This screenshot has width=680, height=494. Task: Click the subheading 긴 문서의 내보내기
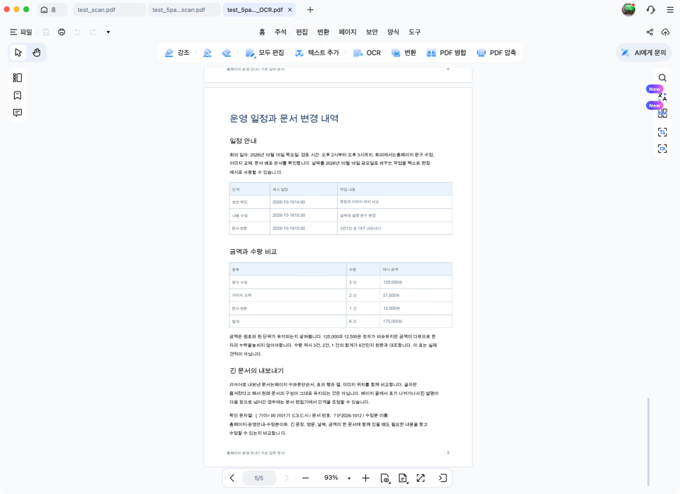pos(257,371)
